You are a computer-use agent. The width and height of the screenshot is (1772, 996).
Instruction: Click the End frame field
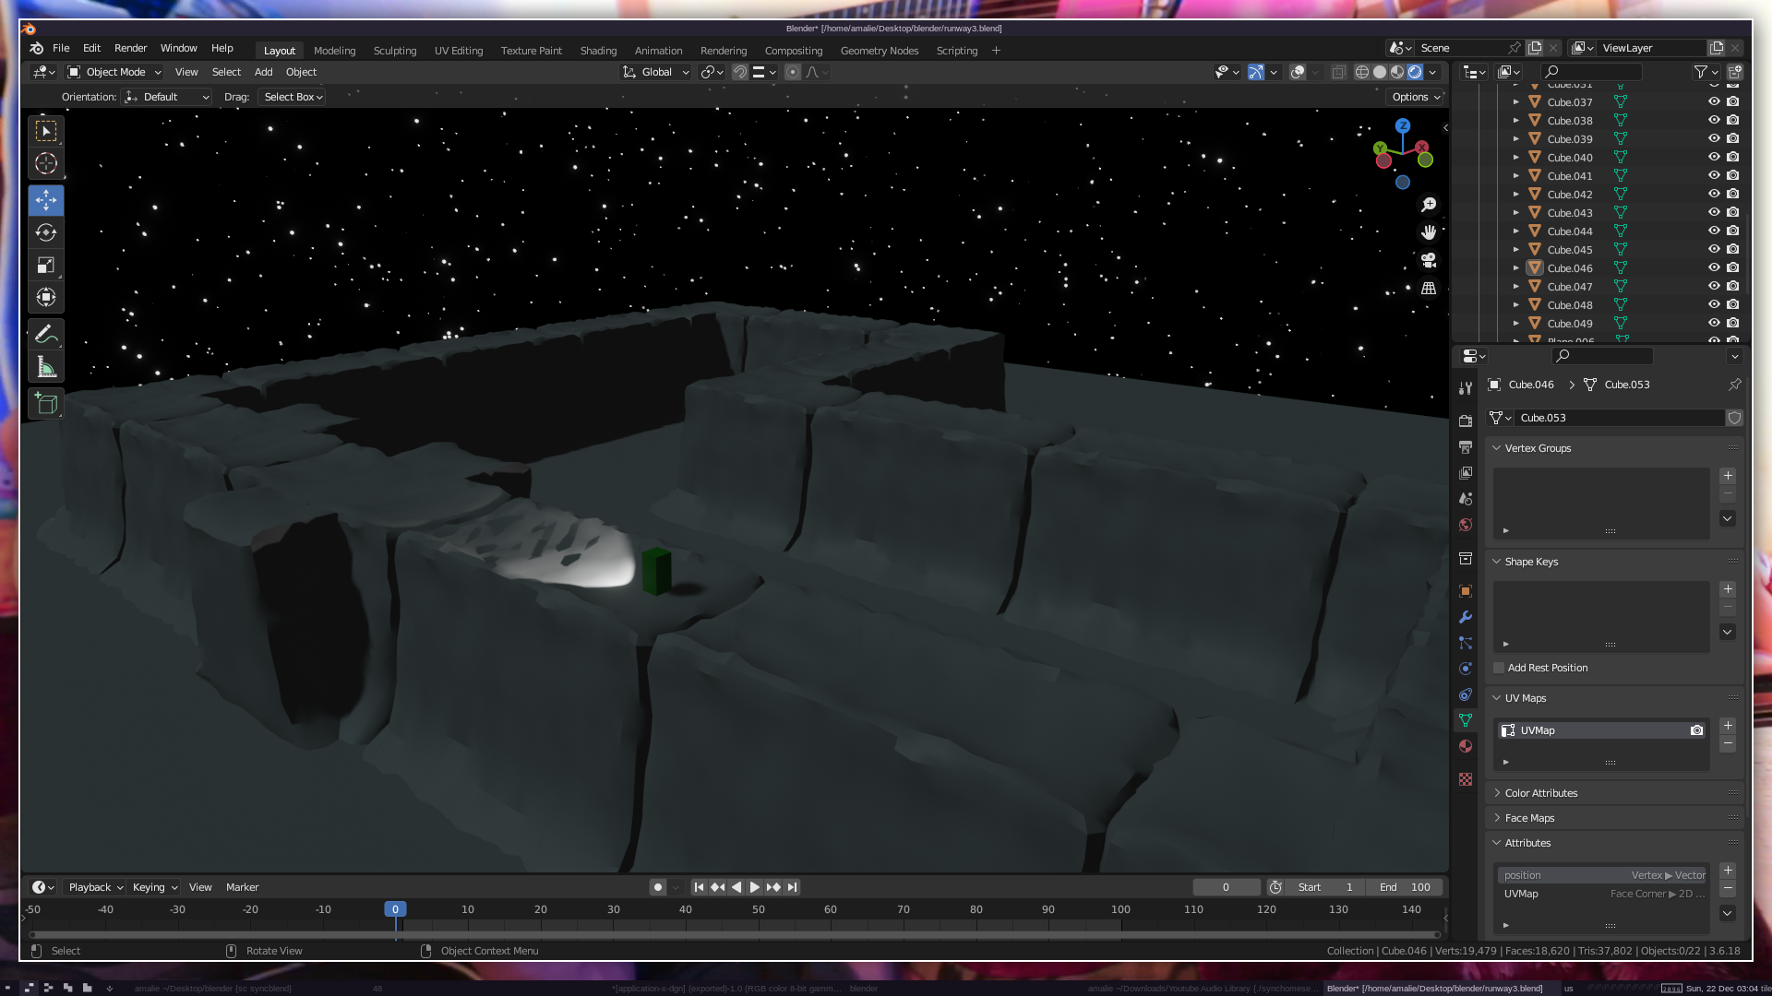tap(1405, 887)
